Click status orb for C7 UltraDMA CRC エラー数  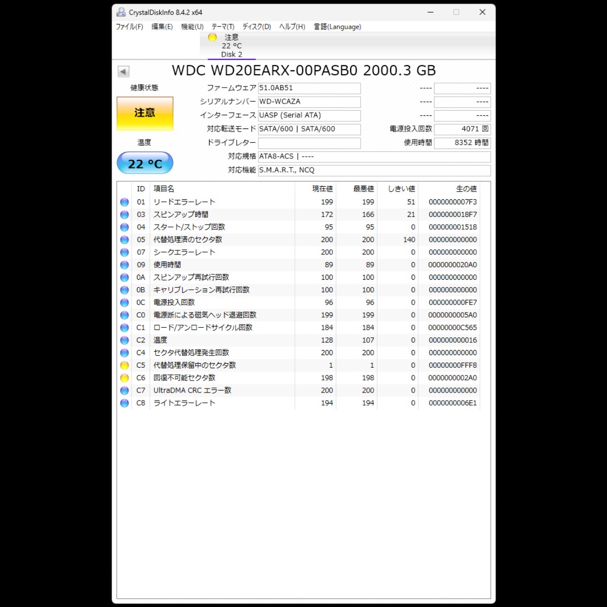[x=124, y=391]
